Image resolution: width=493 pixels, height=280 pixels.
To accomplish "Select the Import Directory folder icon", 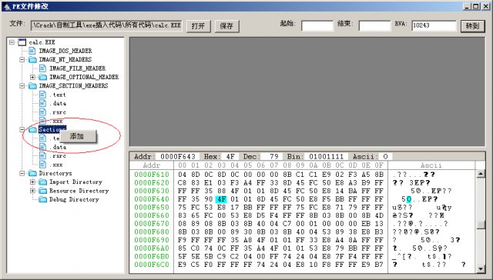I will pos(43,182).
